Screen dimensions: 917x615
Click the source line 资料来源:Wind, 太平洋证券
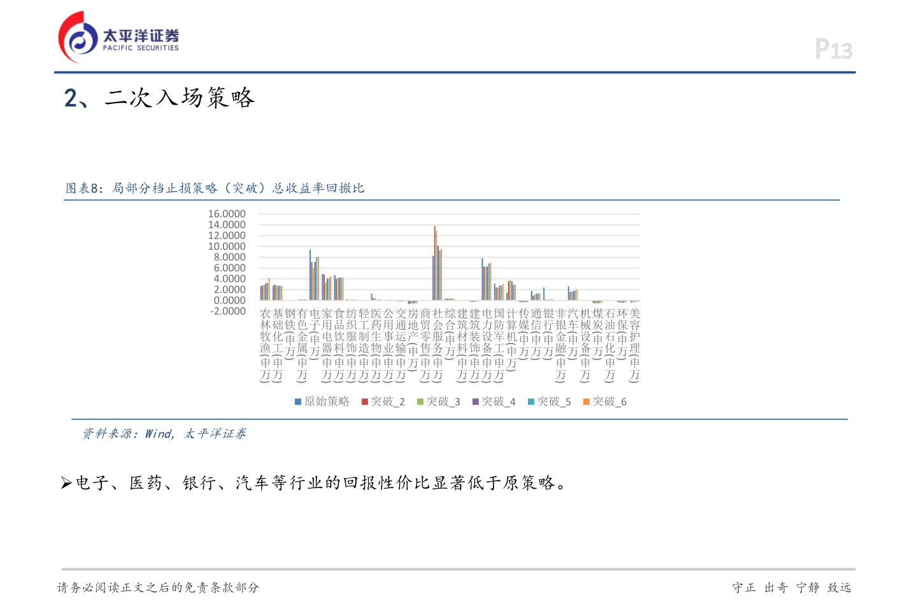pos(164,434)
